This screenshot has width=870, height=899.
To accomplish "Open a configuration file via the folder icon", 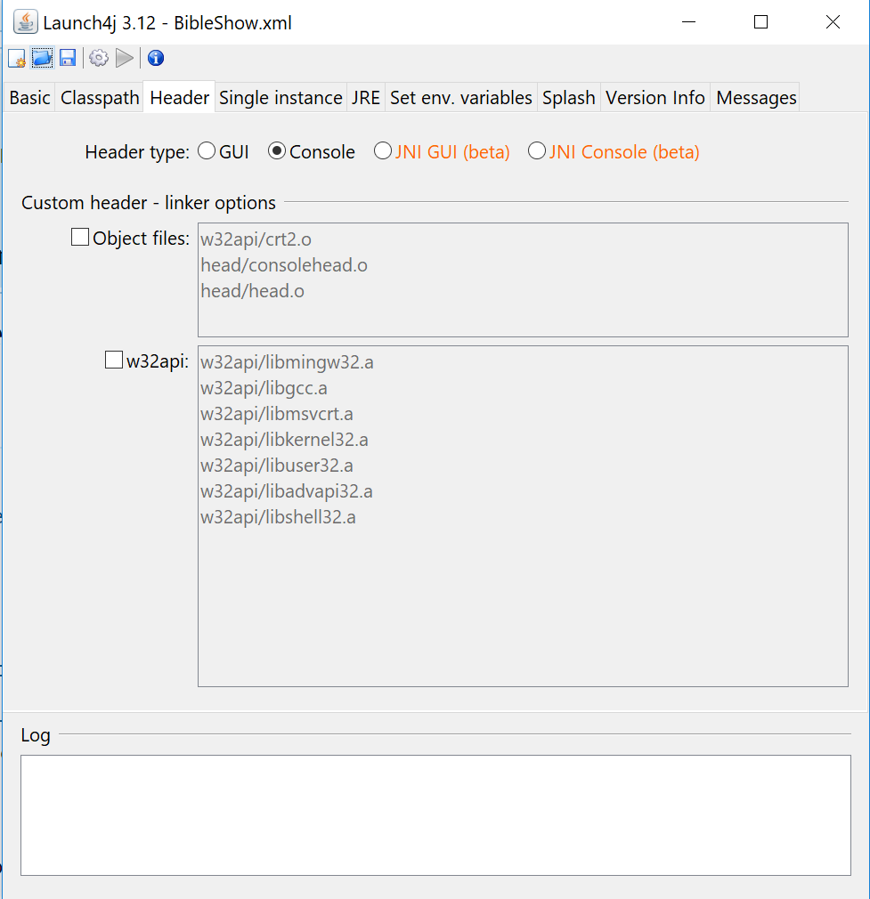I will tap(42, 59).
